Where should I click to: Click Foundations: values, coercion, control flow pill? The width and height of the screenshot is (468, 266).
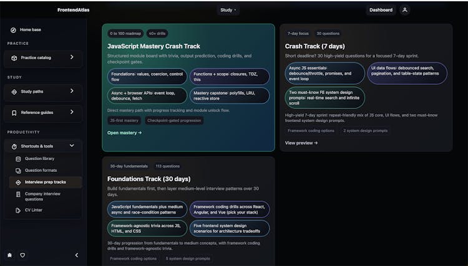click(147, 77)
